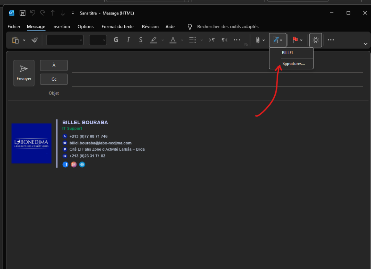Expand bullet list dropdown arrow
This screenshot has width=371, height=269.
[201, 40]
